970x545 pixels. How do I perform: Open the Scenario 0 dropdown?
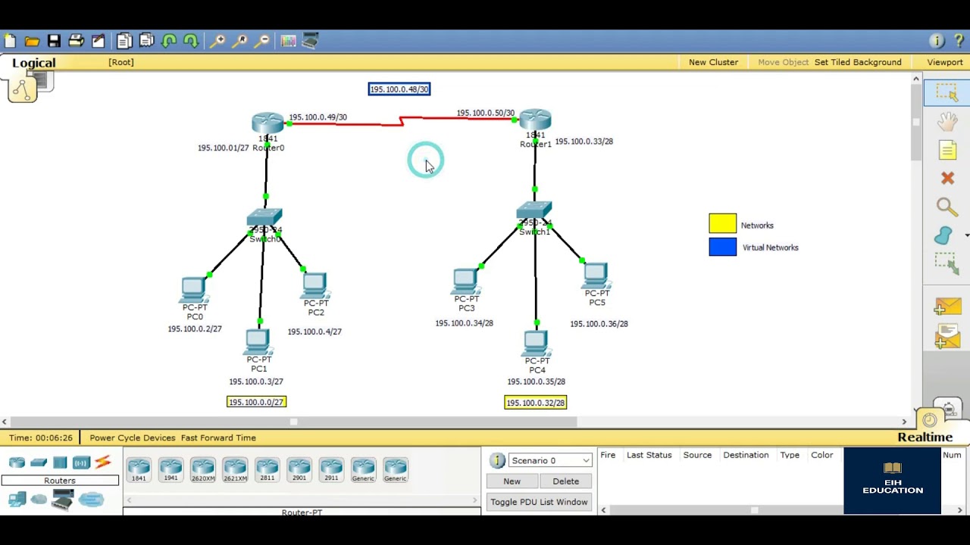coord(550,460)
